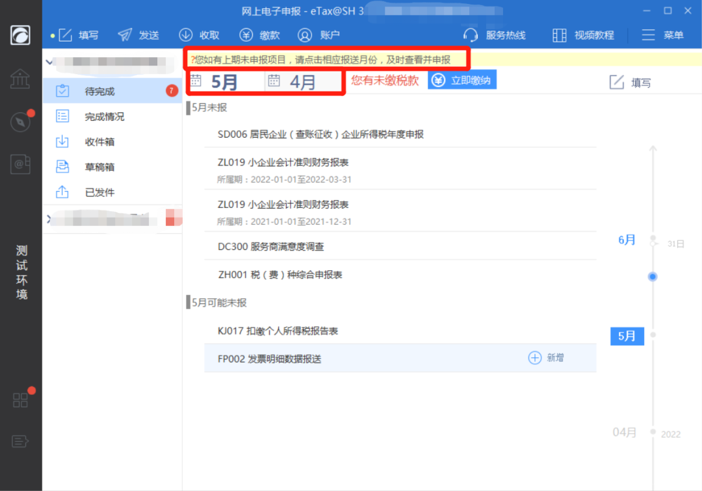702x491 pixels.
Task: Open the 收件箱 inbox from sidebar
Action: click(61, 142)
